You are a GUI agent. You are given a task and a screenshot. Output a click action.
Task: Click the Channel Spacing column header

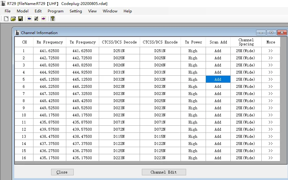pos(246,42)
